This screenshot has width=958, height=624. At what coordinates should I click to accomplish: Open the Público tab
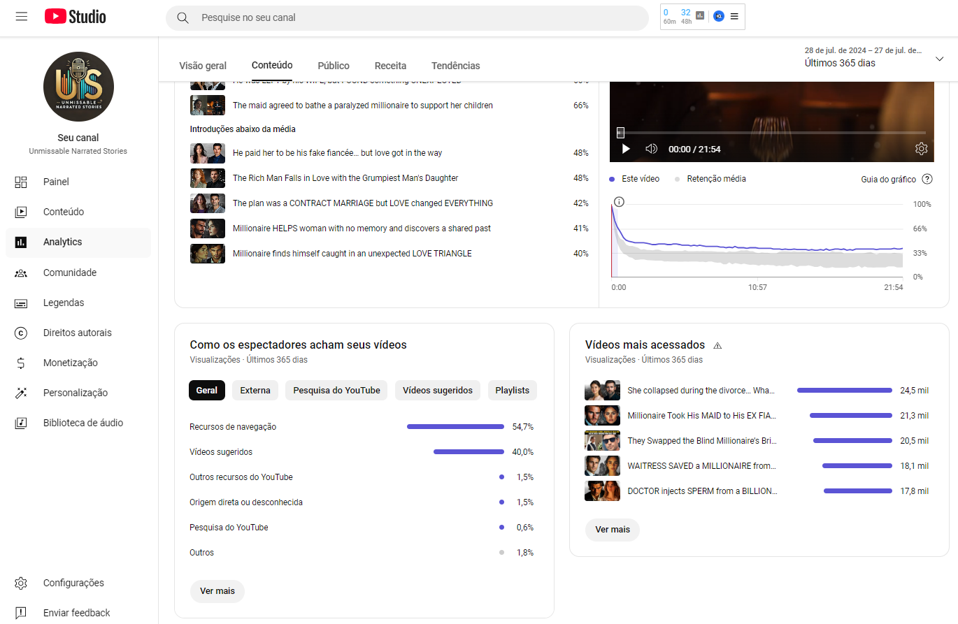pyautogui.click(x=334, y=66)
